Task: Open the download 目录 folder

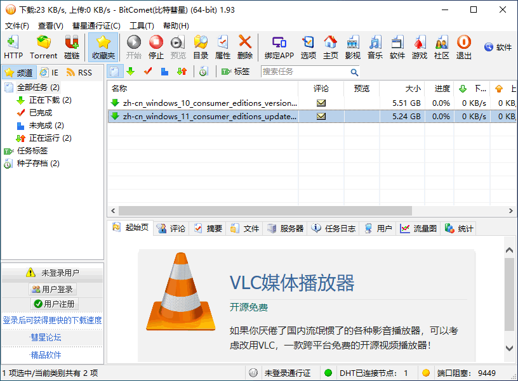Action: tap(201, 47)
